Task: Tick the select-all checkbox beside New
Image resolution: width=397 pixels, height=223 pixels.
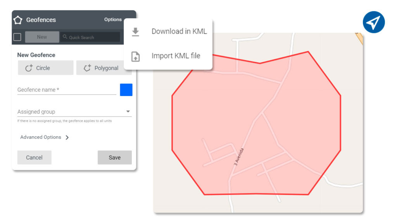Action: pyautogui.click(x=17, y=37)
